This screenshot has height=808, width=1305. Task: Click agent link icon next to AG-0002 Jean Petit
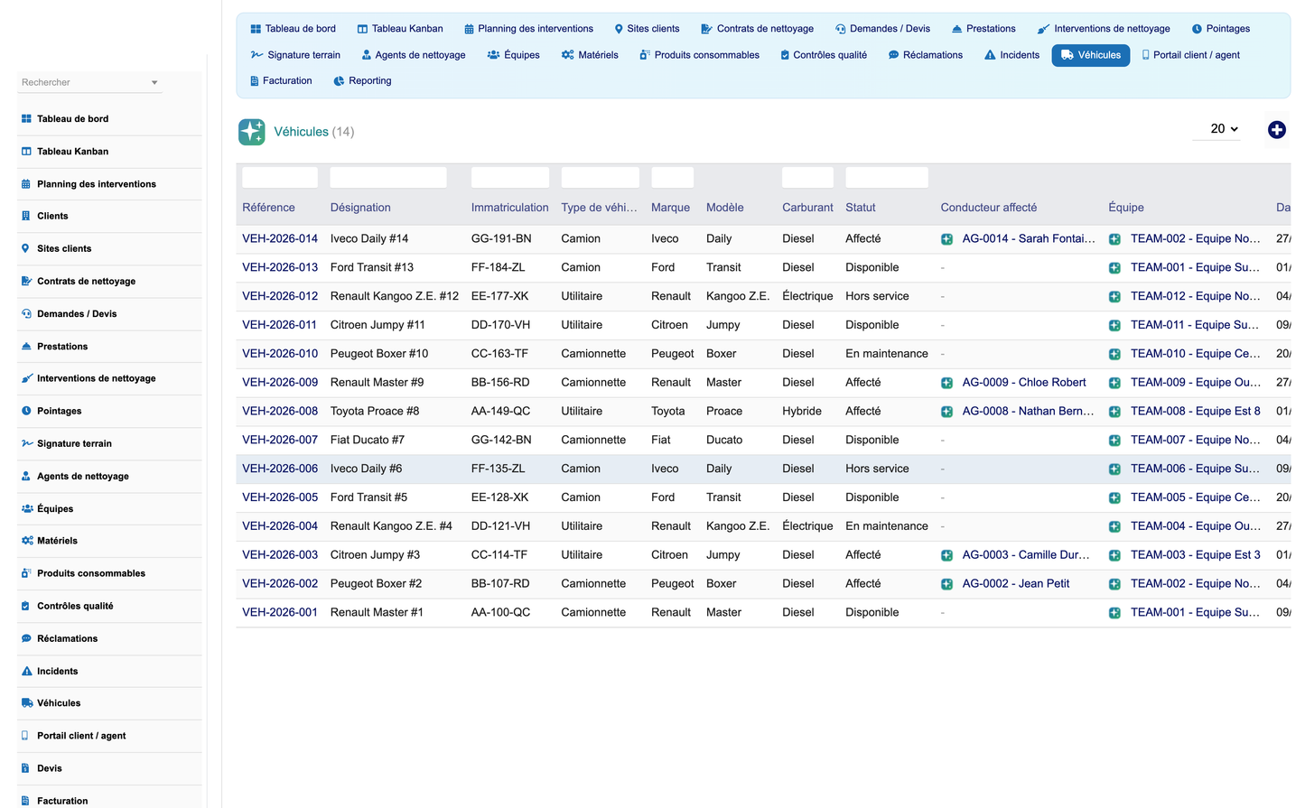[x=946, y=584]
